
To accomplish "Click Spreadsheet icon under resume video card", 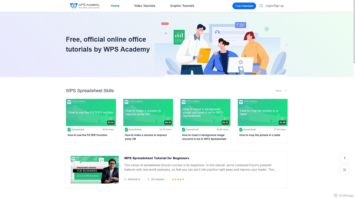I will pos(126,130).
